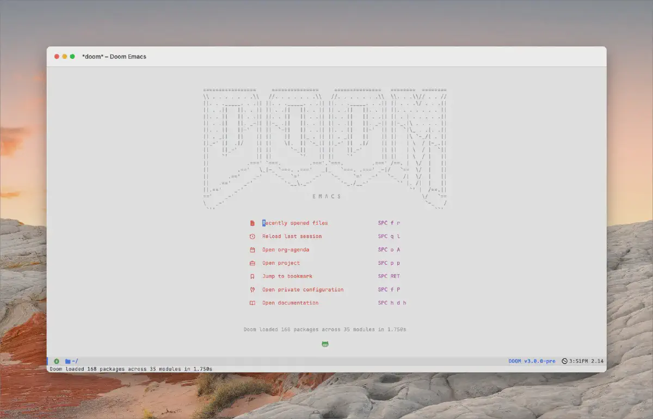
Task: Click the green GitHub octocat icon
Action: [x=325, y=344]
